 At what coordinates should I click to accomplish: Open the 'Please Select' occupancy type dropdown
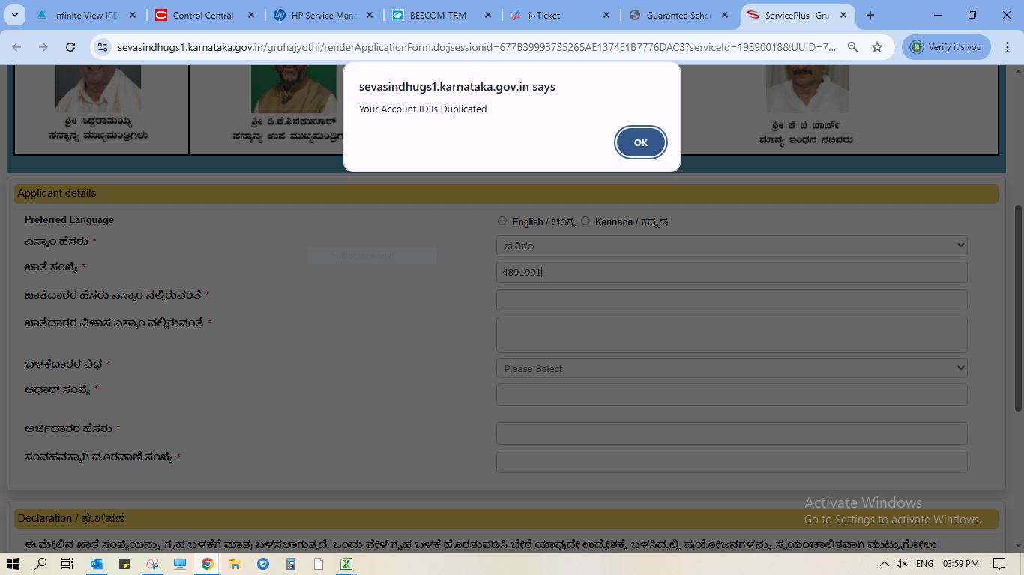pos(732,368)
